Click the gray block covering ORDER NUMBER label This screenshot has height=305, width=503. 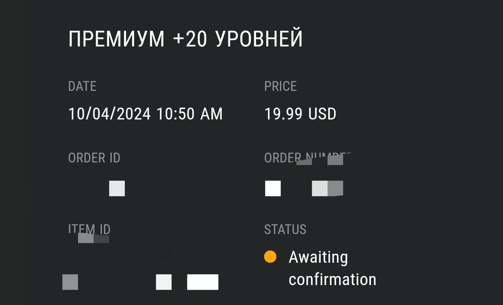tap(335, 160)
